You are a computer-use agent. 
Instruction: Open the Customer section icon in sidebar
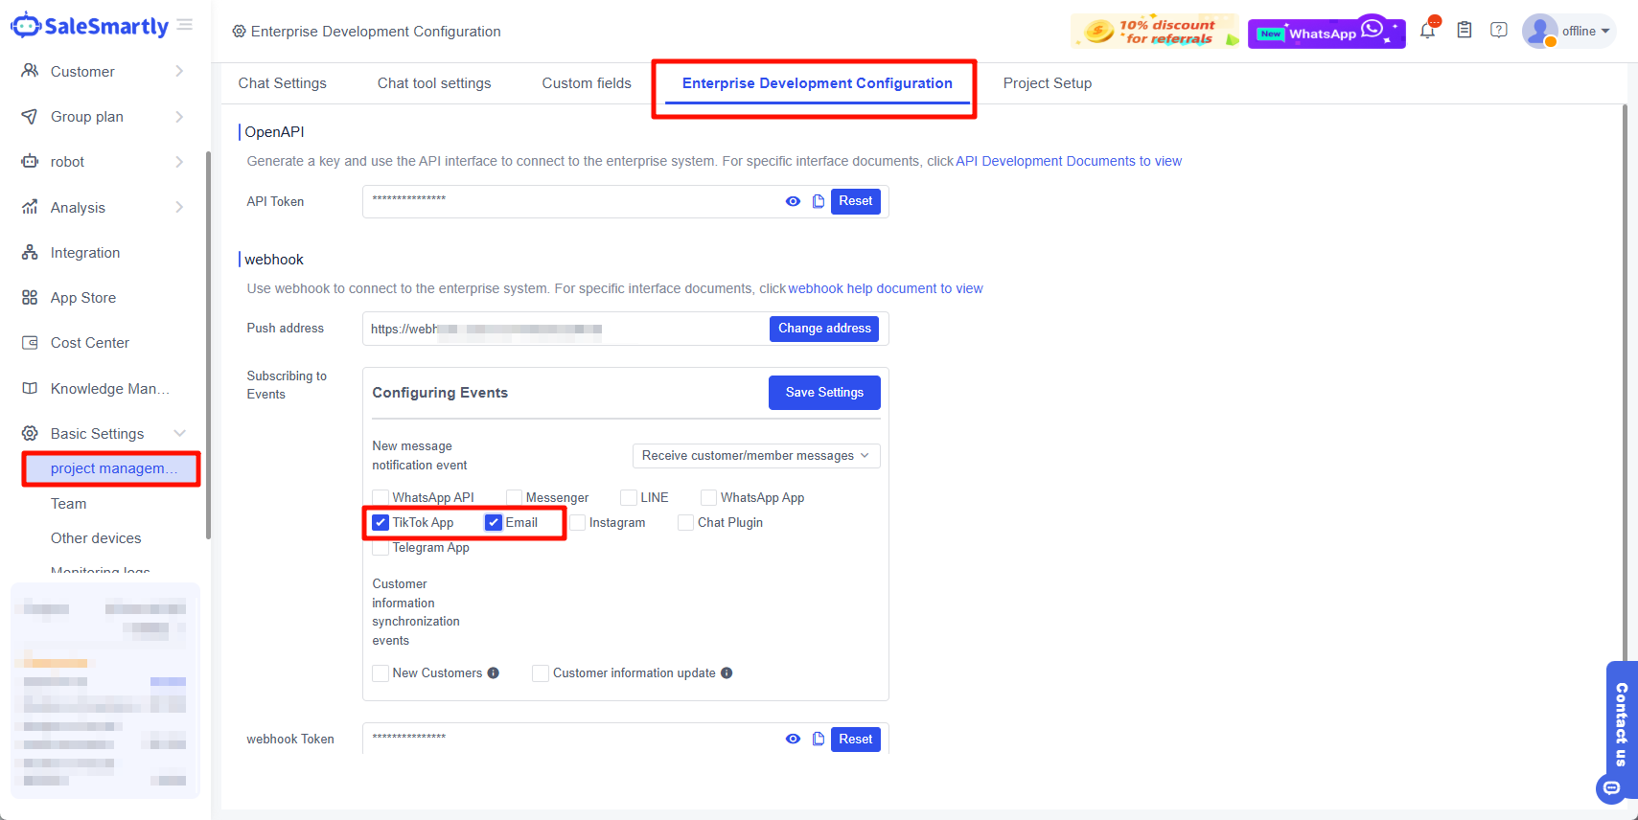coord(30,71)
